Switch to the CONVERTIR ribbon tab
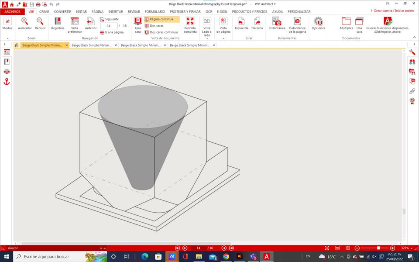Viewport: 419px width, 262px height. click(62, 11)
